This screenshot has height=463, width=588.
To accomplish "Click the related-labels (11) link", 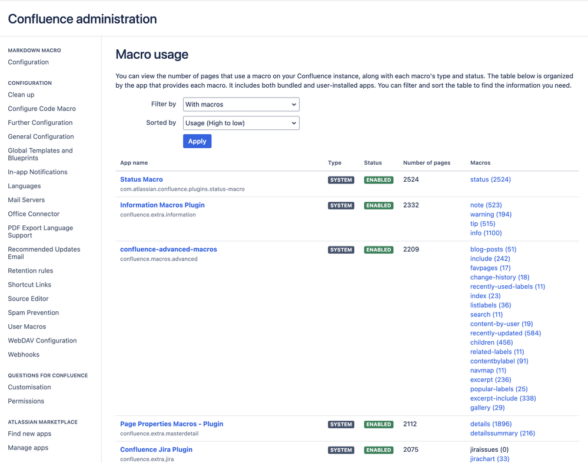I will pyautogui.click(x=497, y=352).
